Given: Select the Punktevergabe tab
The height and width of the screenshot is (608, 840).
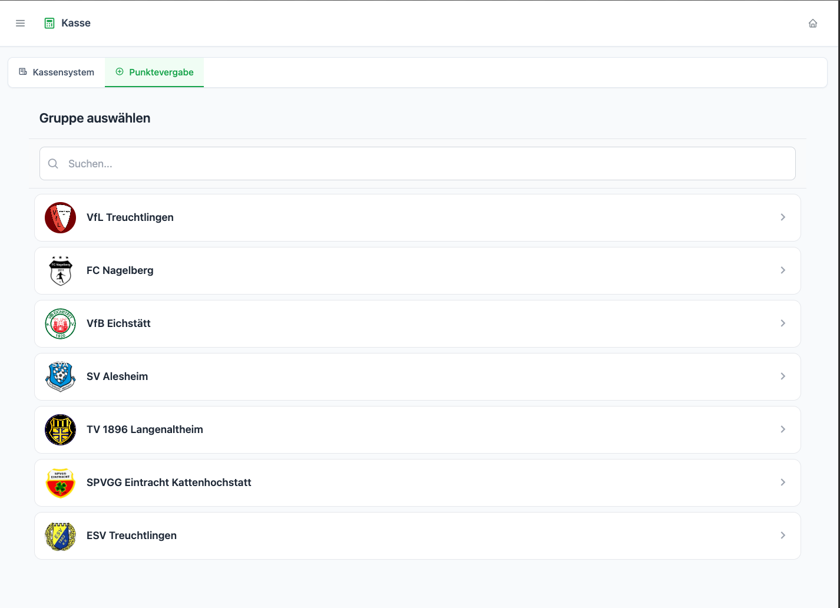Looking at the screenshot, I should (154, 72).
